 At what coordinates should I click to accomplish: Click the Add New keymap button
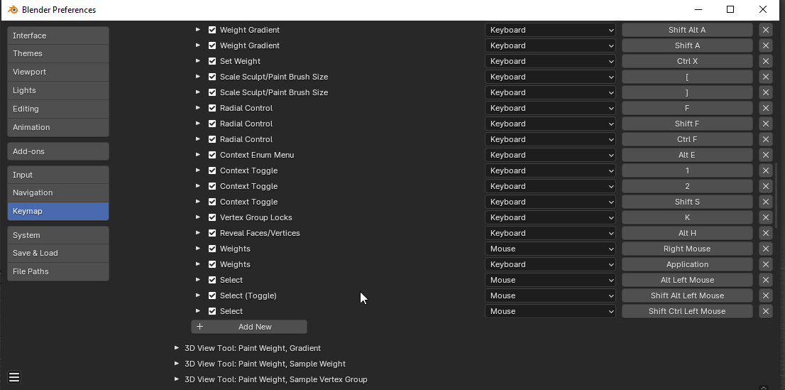click(x=249, y=327)
